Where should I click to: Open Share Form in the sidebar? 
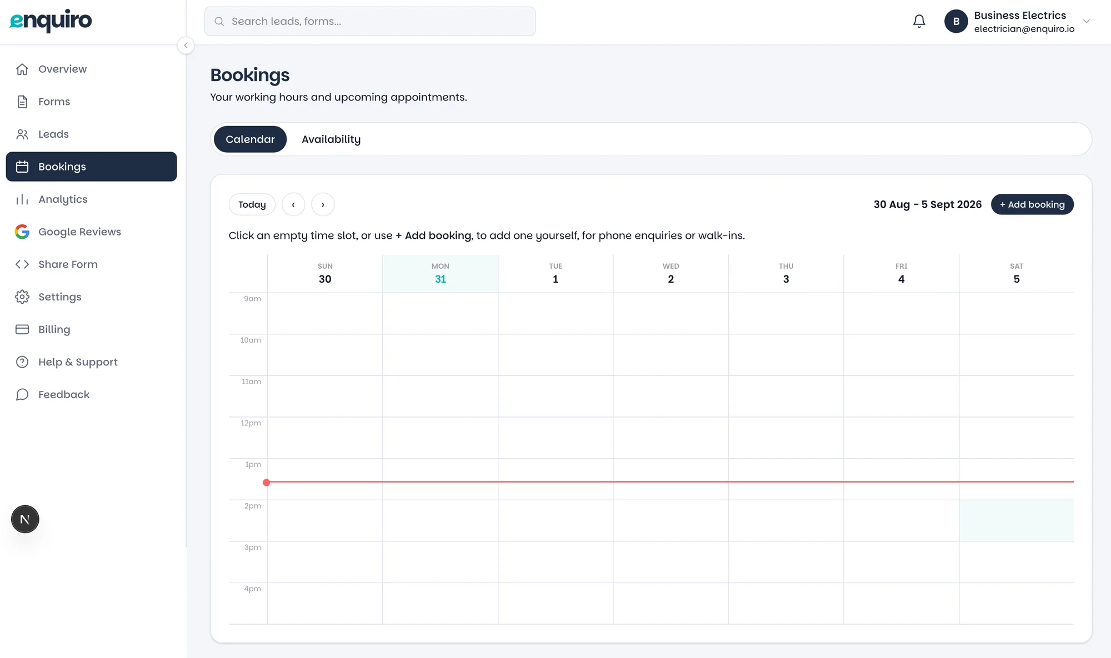coord(91,264)
